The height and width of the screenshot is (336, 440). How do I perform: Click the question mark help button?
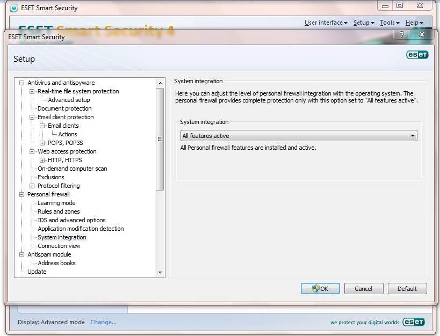coord(402,34)
